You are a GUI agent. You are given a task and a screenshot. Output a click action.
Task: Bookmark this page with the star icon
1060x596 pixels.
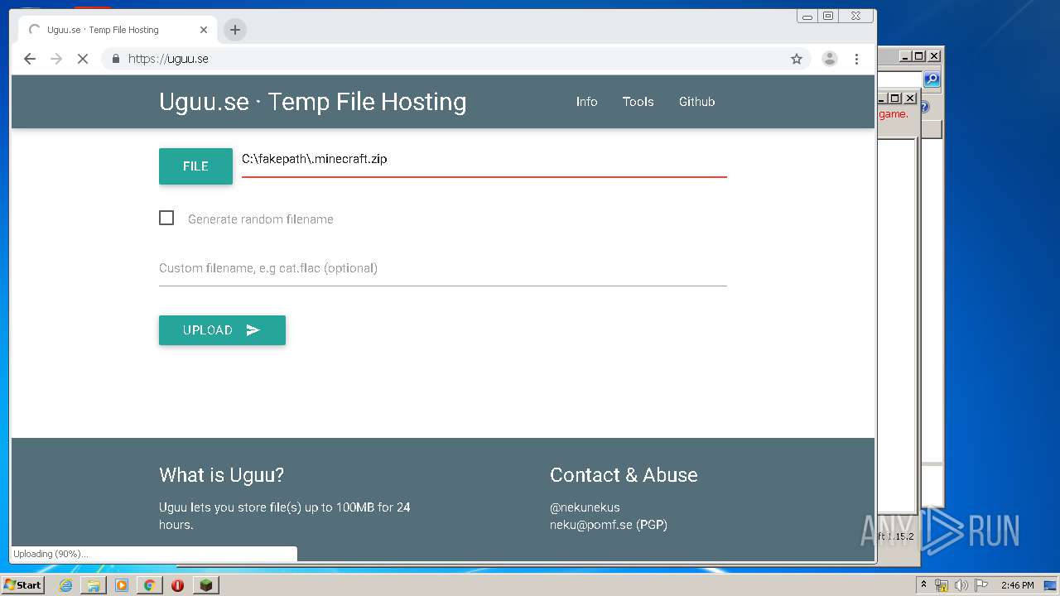797,59
